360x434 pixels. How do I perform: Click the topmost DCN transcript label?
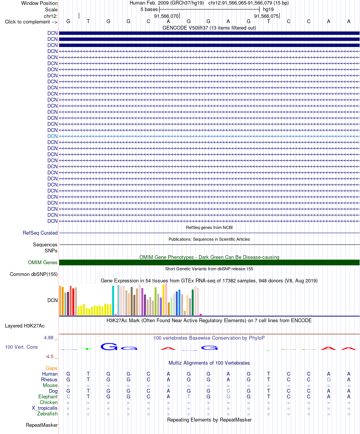(52, 33)
